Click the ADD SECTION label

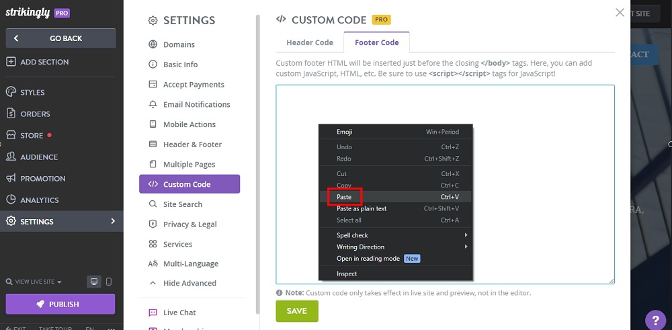[44, 62]
